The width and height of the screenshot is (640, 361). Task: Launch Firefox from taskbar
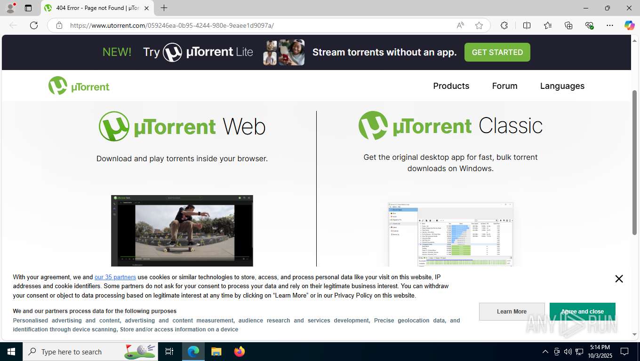click(239, 352)
